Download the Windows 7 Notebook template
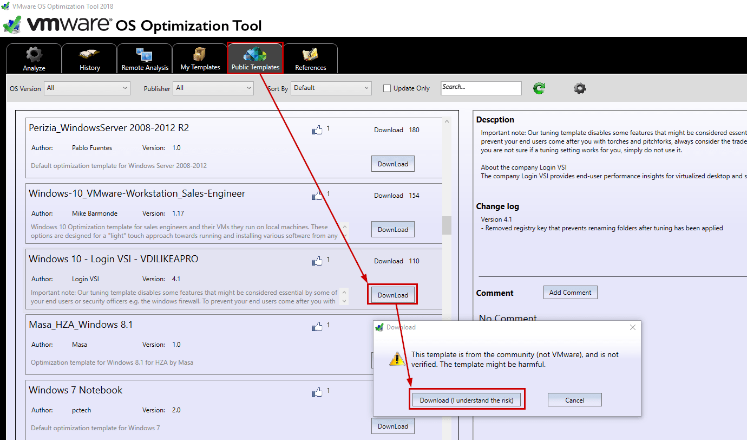The image size is (747, 440). (x=393, y=426)
